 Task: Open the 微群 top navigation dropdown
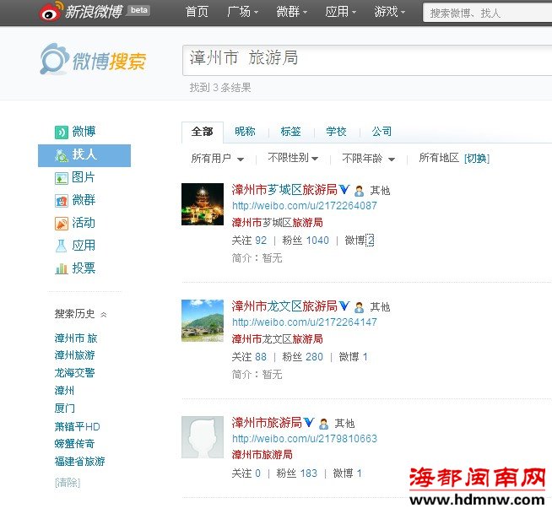(x=291, y=12)
